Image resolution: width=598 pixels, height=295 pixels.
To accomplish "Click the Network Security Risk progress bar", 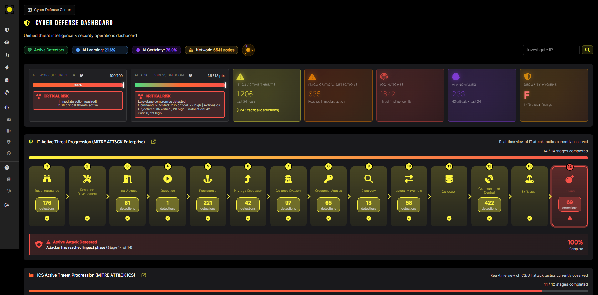I will [x=78, y=85].
